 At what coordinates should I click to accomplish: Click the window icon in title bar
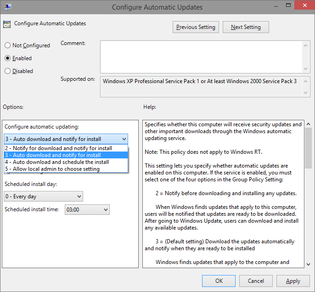point(6,7)
